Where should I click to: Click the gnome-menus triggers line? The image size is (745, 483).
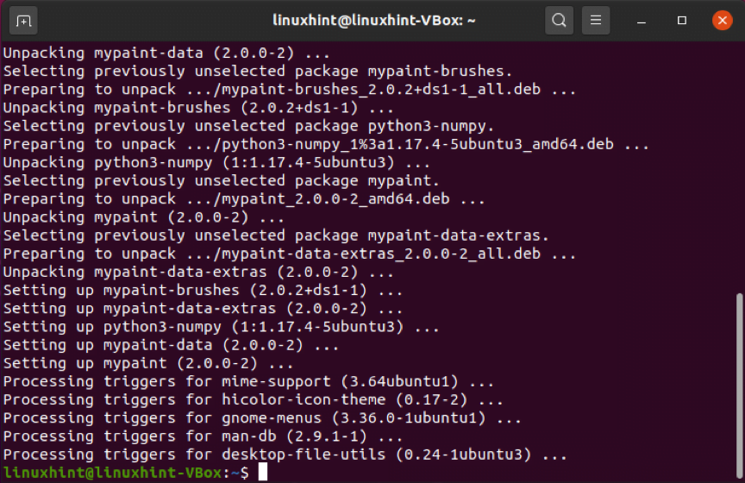tap(262, 418)
